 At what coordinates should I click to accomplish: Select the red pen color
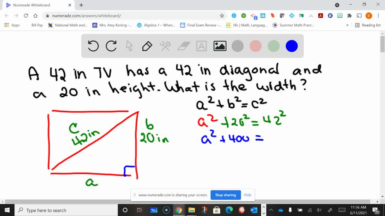click(x=256, y=46)
